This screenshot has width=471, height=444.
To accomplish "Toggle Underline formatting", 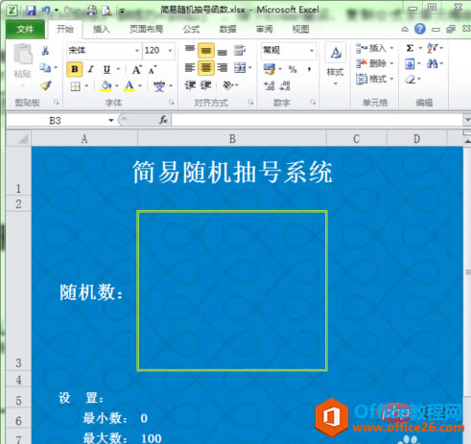I will point(106,69).
